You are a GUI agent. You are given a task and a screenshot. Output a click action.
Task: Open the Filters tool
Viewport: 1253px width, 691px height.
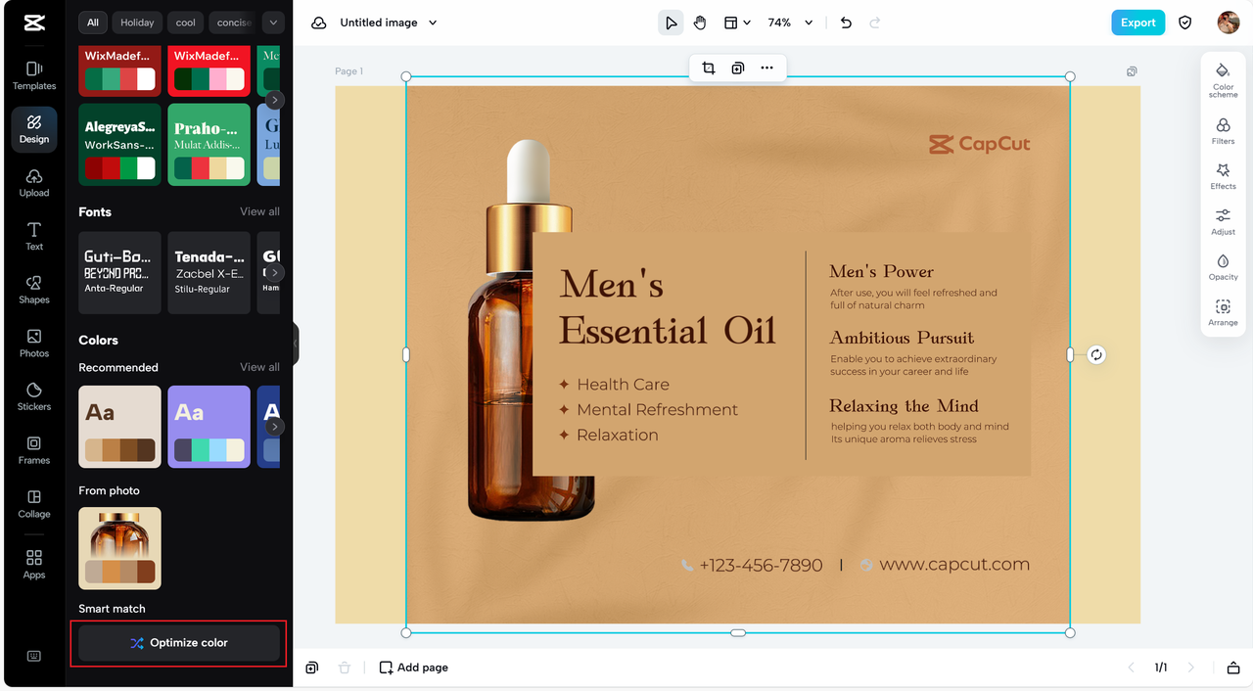coord(1224,131)
